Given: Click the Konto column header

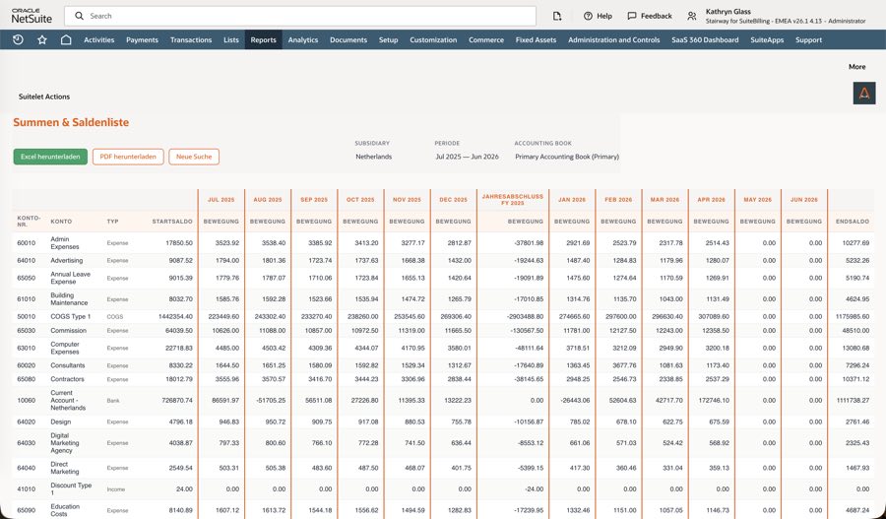Looking at the screenshot, I should coord(61,222).
